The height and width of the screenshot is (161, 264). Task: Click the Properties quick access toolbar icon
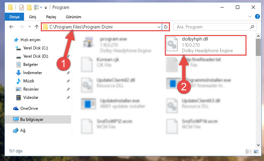22,8
